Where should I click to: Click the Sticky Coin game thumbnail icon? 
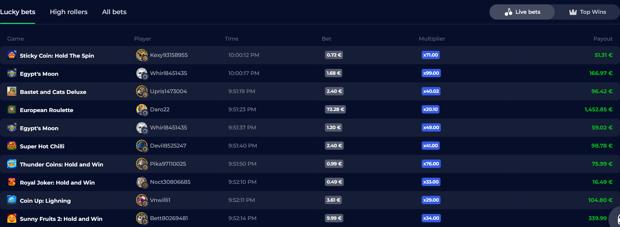(12, 55)
